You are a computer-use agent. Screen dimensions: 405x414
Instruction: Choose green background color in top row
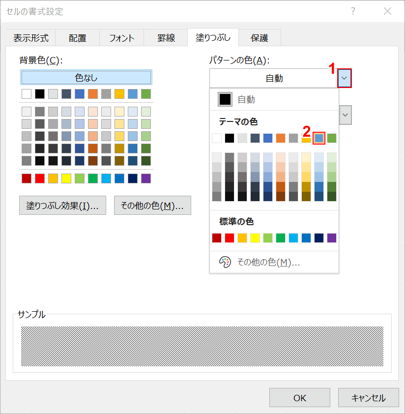(146, 94)
